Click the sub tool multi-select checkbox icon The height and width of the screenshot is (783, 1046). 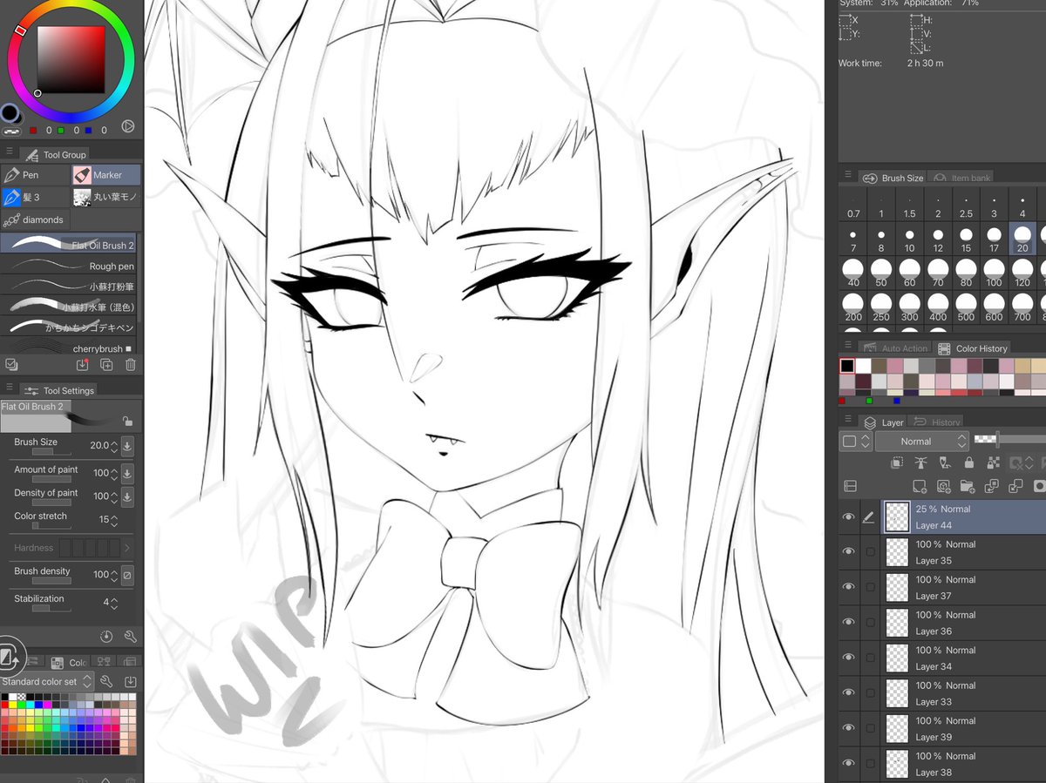[11, 365]
